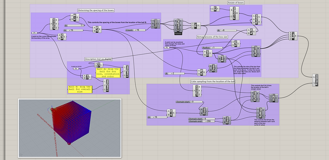Select Dom component fed by Domain end slider

click(x=227, y=120)
